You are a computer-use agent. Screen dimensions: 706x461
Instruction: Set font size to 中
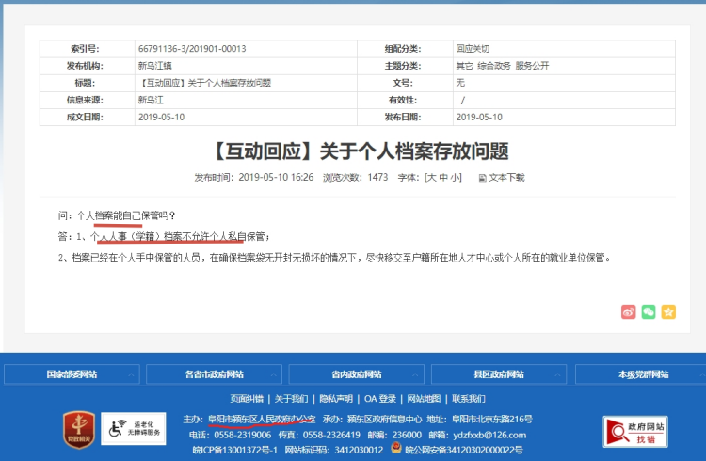coord(442,177)
